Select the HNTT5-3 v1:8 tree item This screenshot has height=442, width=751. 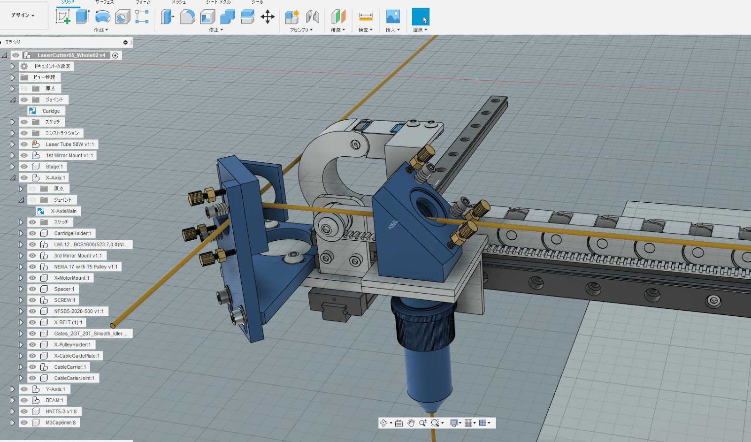coord(61,412)
